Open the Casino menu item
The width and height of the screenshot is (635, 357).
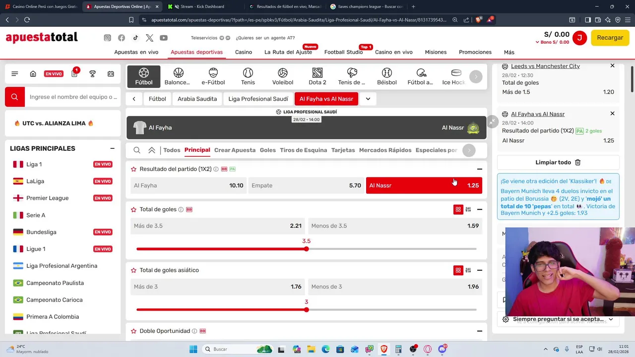tap(244, 52)
